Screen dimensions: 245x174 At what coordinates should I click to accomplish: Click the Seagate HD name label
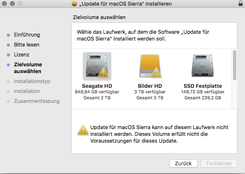pos(97,86)
